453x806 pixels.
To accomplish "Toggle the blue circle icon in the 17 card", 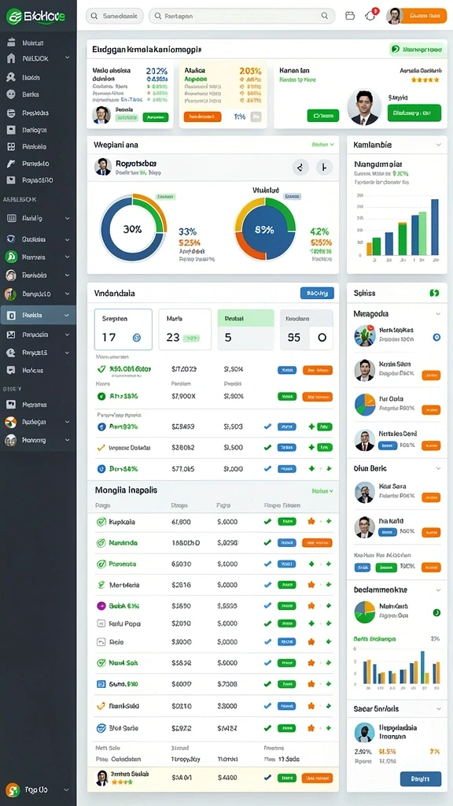I will (137, 338).
